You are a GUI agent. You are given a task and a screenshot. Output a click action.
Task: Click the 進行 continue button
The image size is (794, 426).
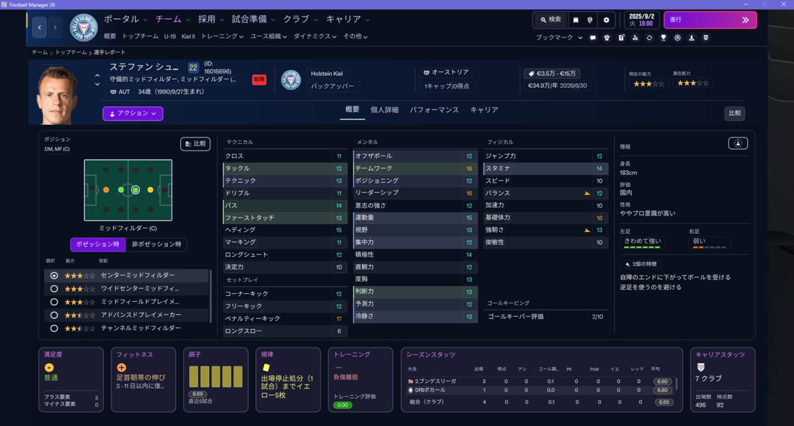coord(710,20)
